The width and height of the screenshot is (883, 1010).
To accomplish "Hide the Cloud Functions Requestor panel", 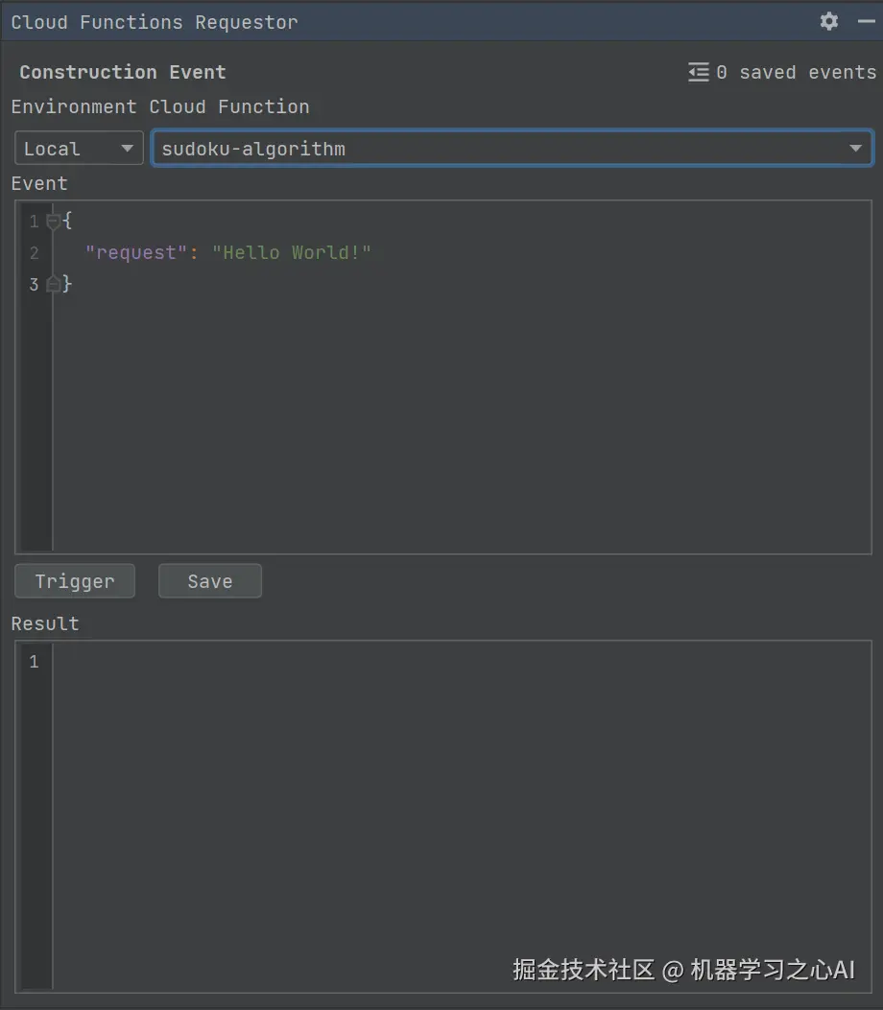I will pos(866,21).
